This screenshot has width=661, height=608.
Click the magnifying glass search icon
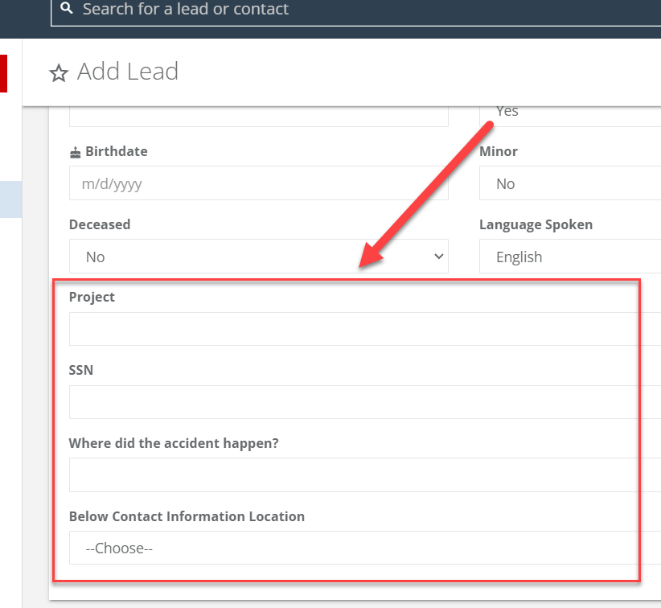tap(66, 9)
